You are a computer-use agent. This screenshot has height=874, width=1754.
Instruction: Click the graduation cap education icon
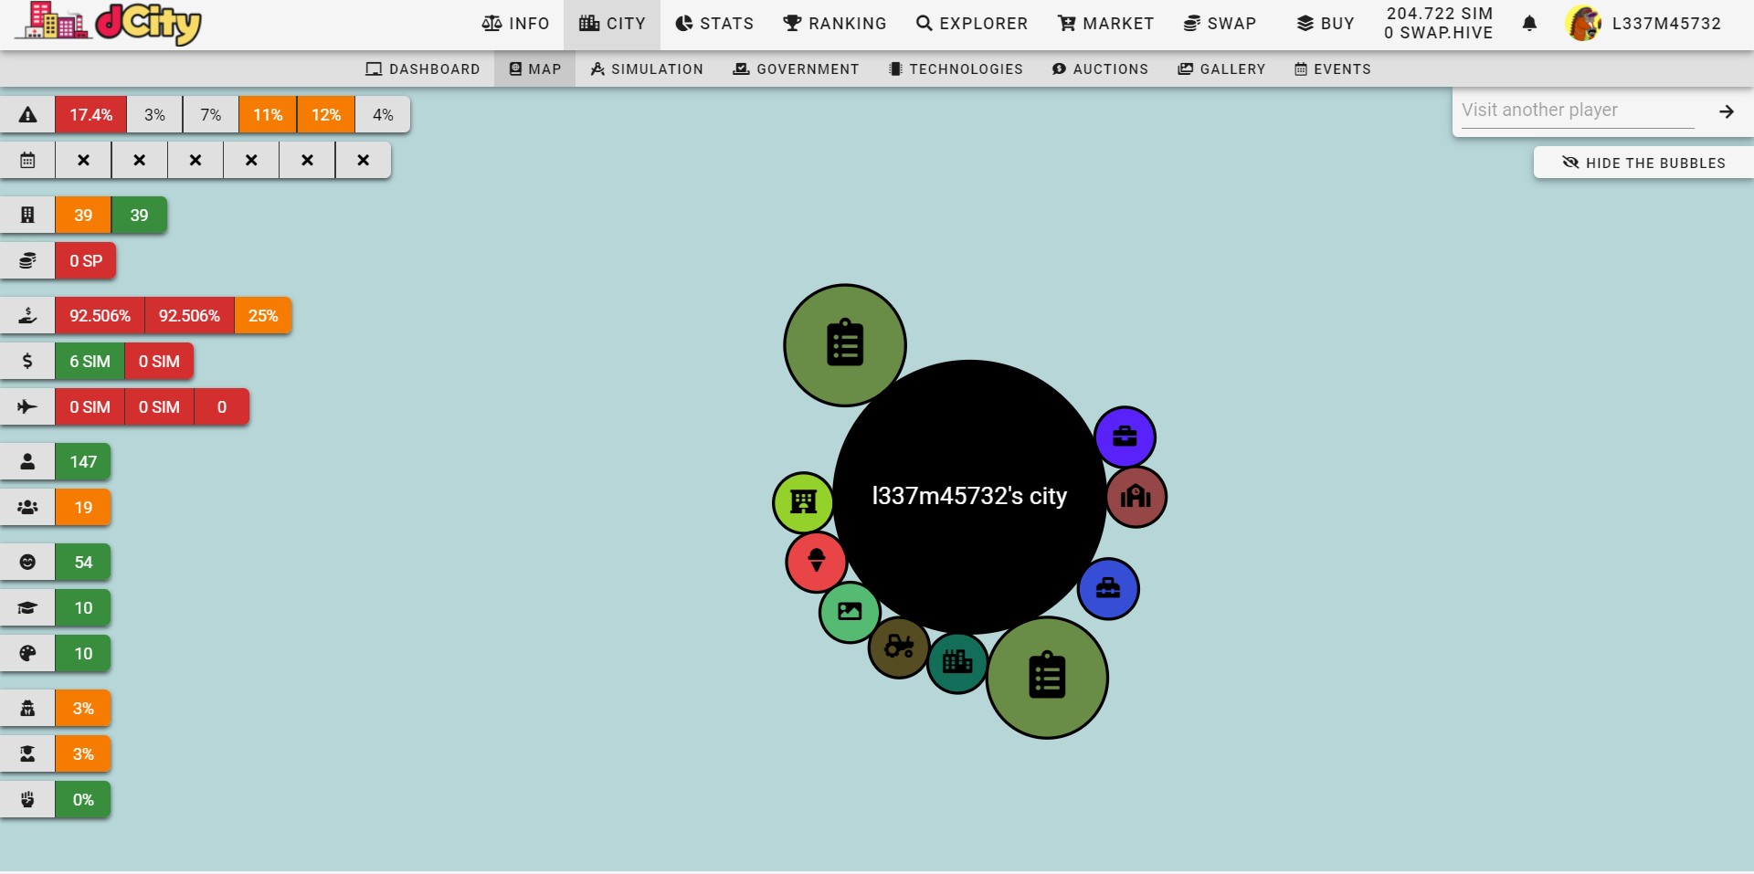[27, 608]
